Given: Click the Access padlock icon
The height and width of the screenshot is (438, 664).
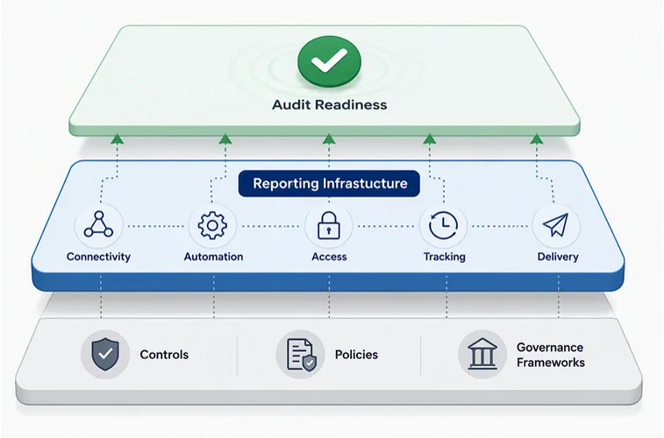Looking at the screenshot, I should (x=329, y=225).
